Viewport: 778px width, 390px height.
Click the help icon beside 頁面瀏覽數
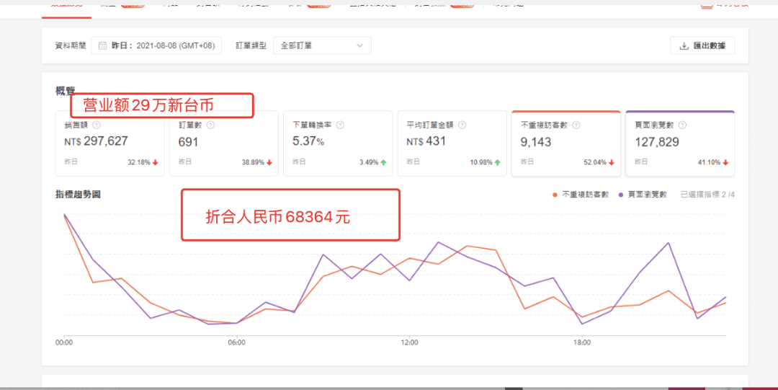coord(682,125)
